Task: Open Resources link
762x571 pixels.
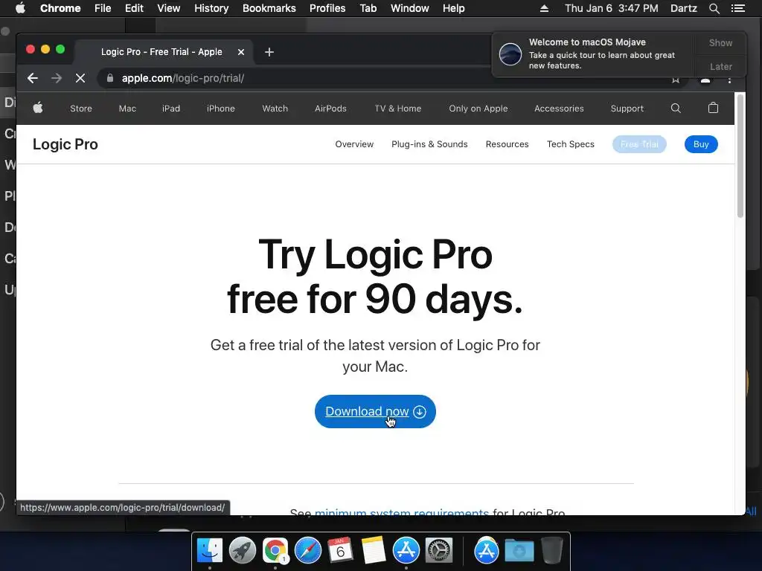Action: point(507,144)
